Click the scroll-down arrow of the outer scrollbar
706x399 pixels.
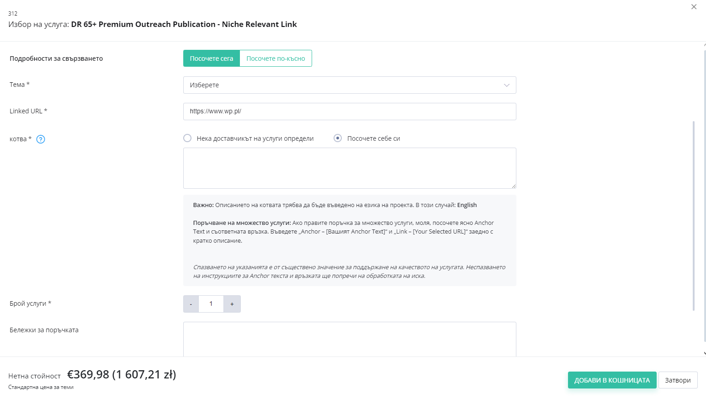tap(704, 353)
